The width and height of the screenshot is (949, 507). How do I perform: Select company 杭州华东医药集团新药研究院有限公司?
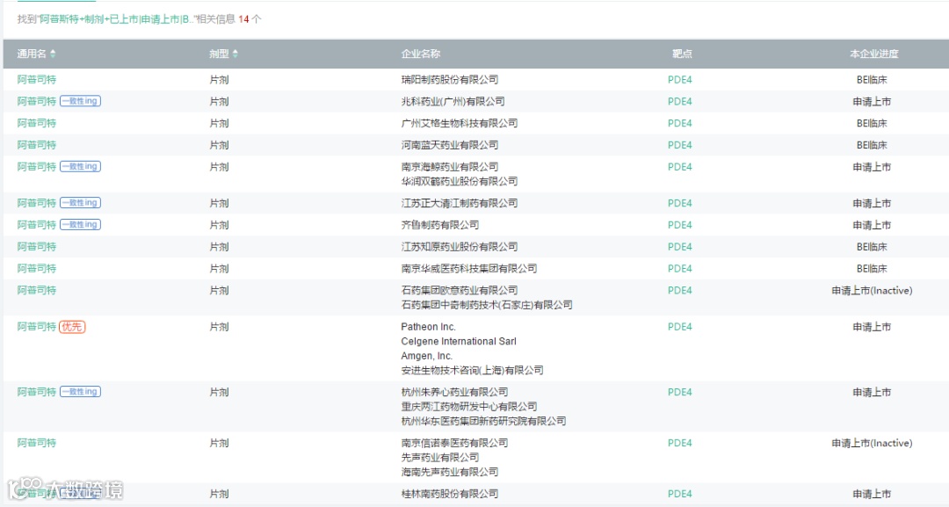[x=483, y=421]
